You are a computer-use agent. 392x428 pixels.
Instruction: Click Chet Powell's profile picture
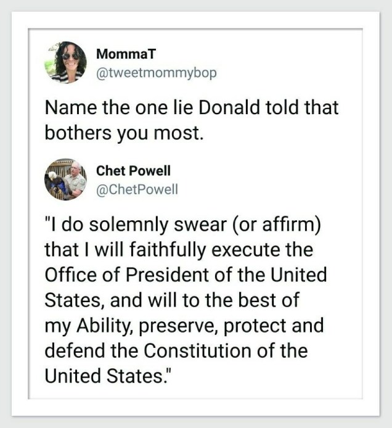(x=66, y=179)
